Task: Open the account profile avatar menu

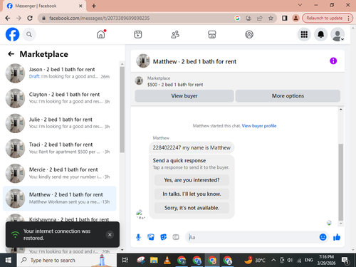Action: pyautogui.click(x=337, y=35)
